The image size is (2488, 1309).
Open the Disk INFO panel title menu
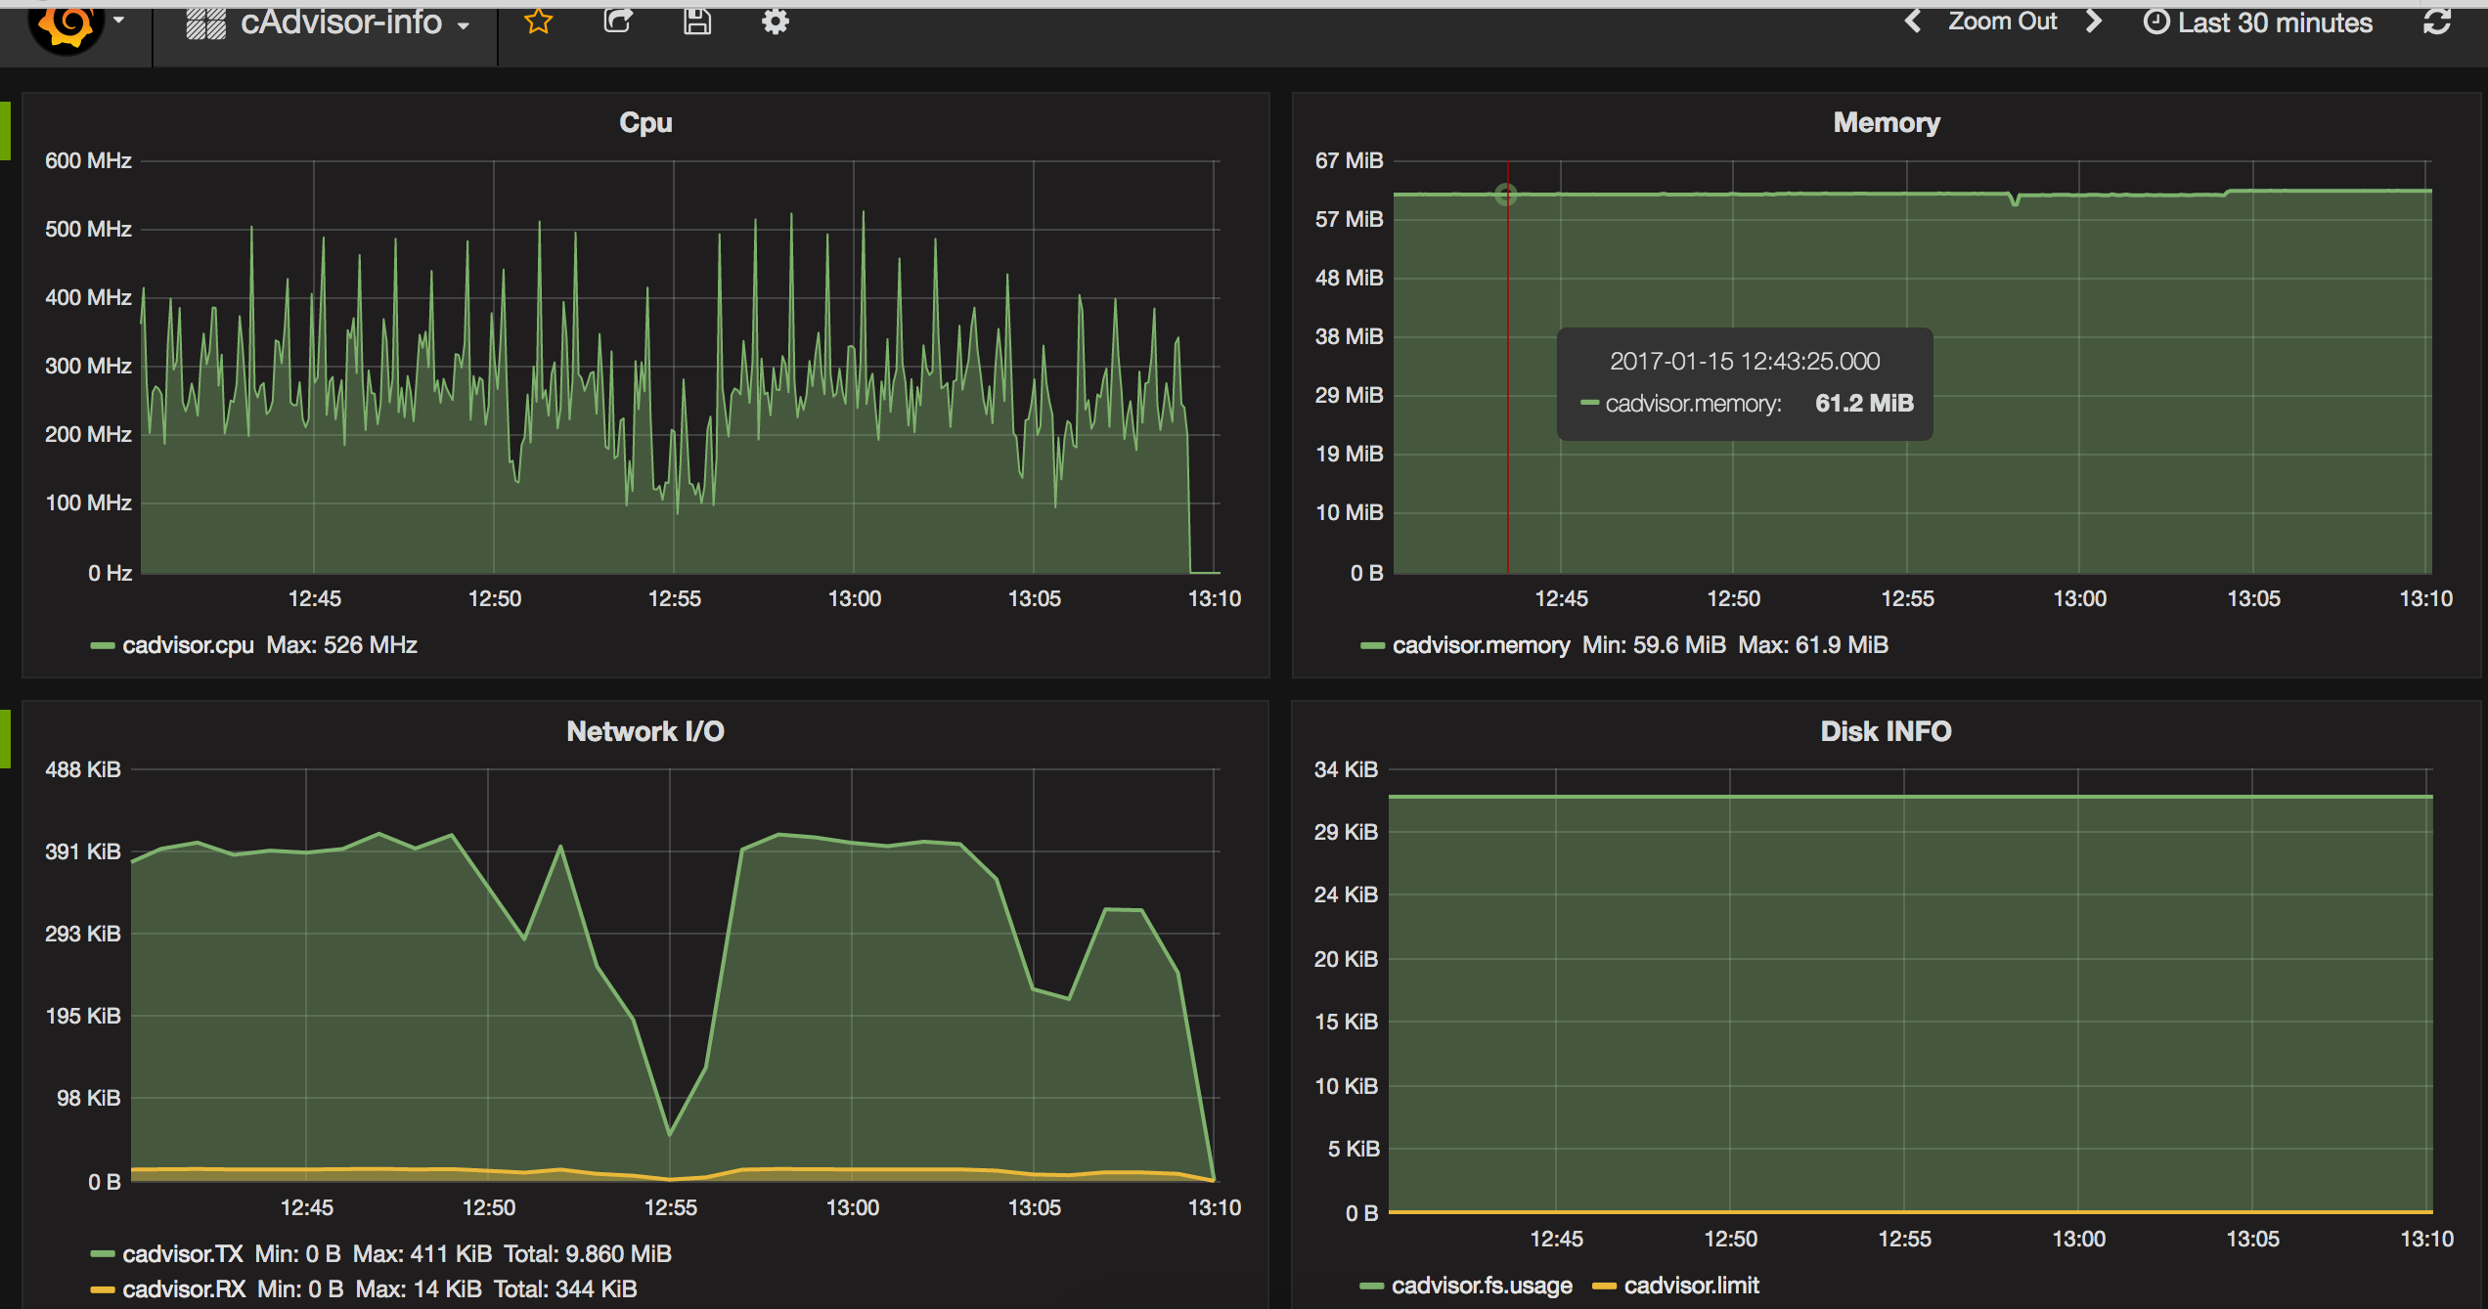pyautogui.click(x=1886, y=731)
